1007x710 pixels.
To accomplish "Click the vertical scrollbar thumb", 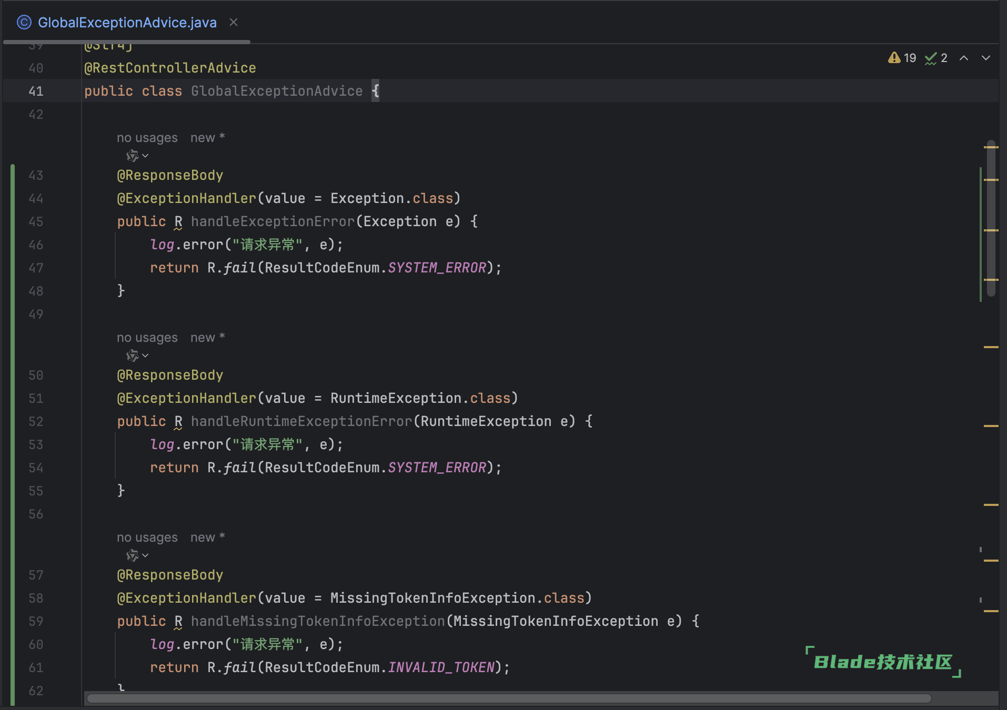I will (991, 218).
